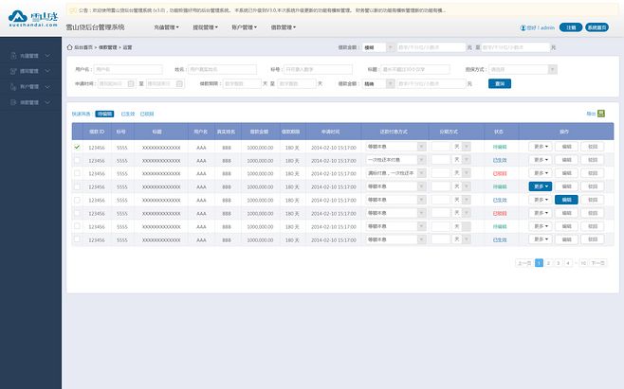Click the announcement icon in the notice bar
The height and width of the screenshot is (389, 624).
pos(73,10)
